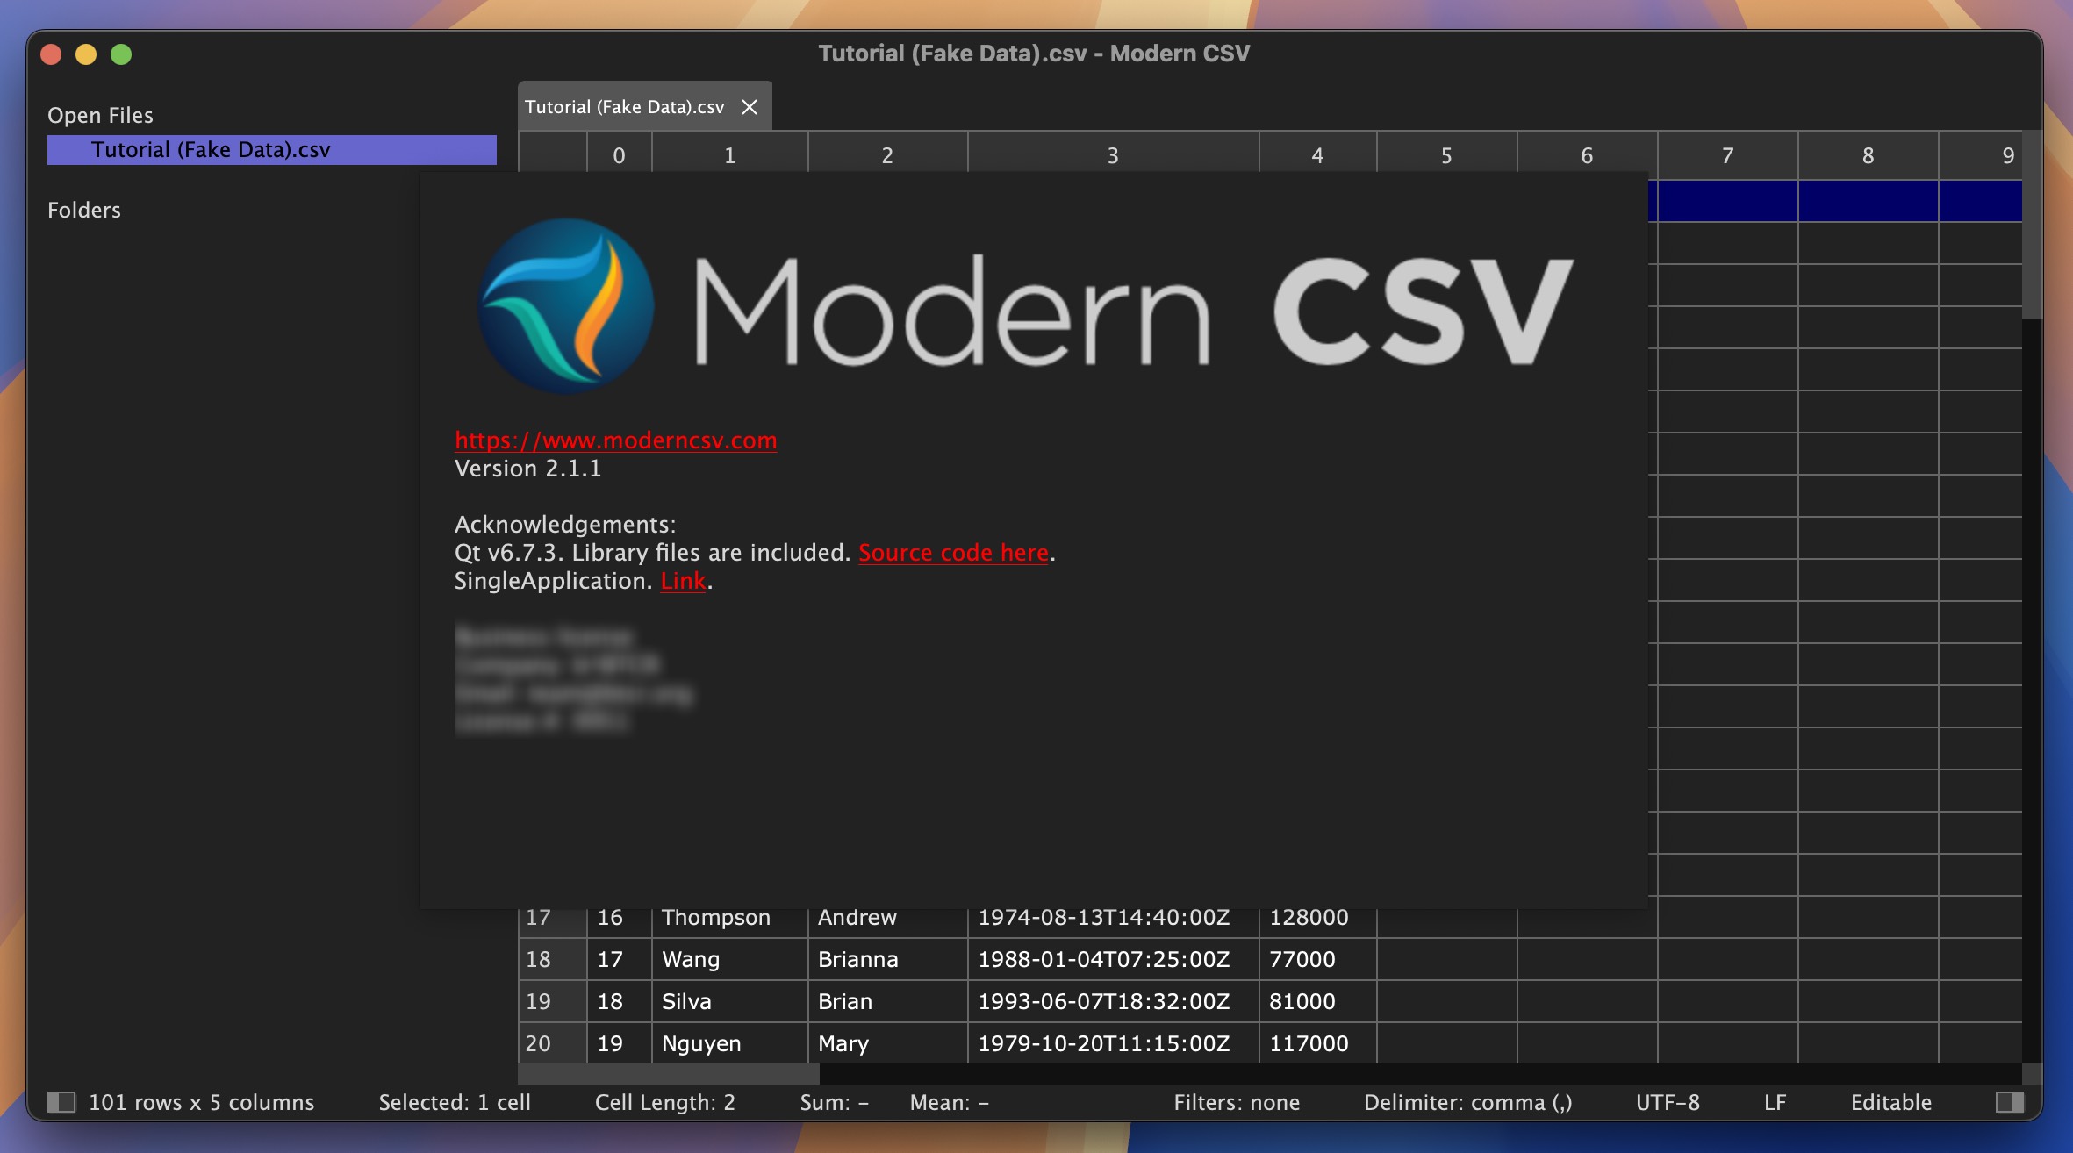Select column header 8
This screenshot has width=2073, height=1153.
[x=1868, y=155]
